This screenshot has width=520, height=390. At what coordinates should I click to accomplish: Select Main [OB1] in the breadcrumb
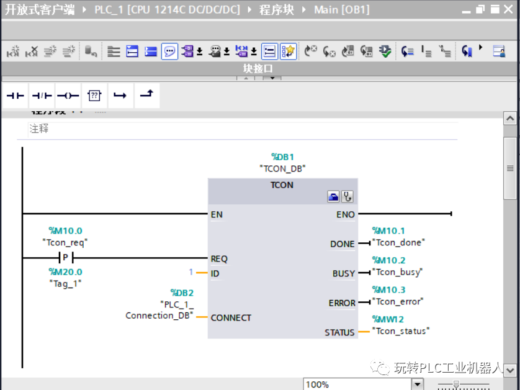(x=341, y=9)
